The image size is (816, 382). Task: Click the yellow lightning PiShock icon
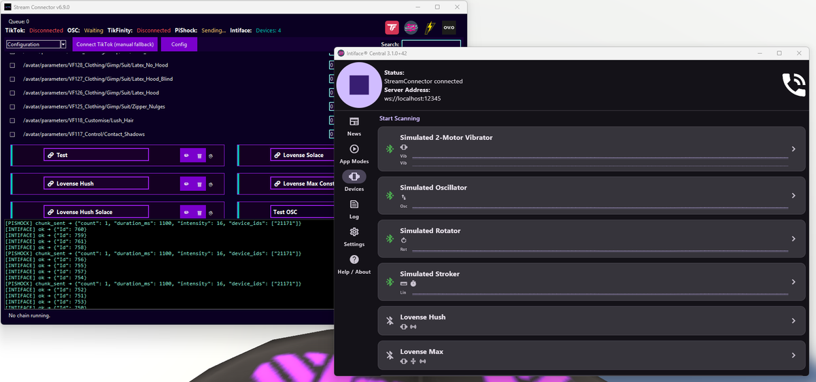point(430,28)
